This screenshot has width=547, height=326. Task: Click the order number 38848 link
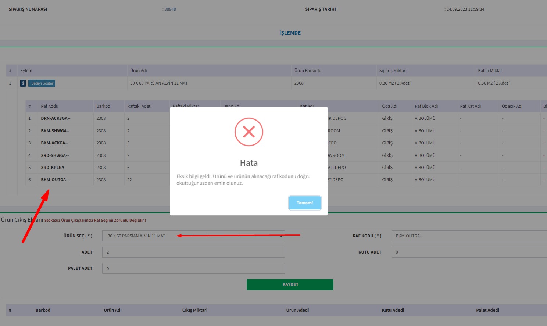pos(170,9)
